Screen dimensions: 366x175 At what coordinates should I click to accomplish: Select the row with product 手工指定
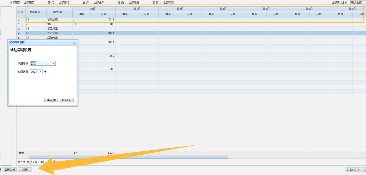52,29
